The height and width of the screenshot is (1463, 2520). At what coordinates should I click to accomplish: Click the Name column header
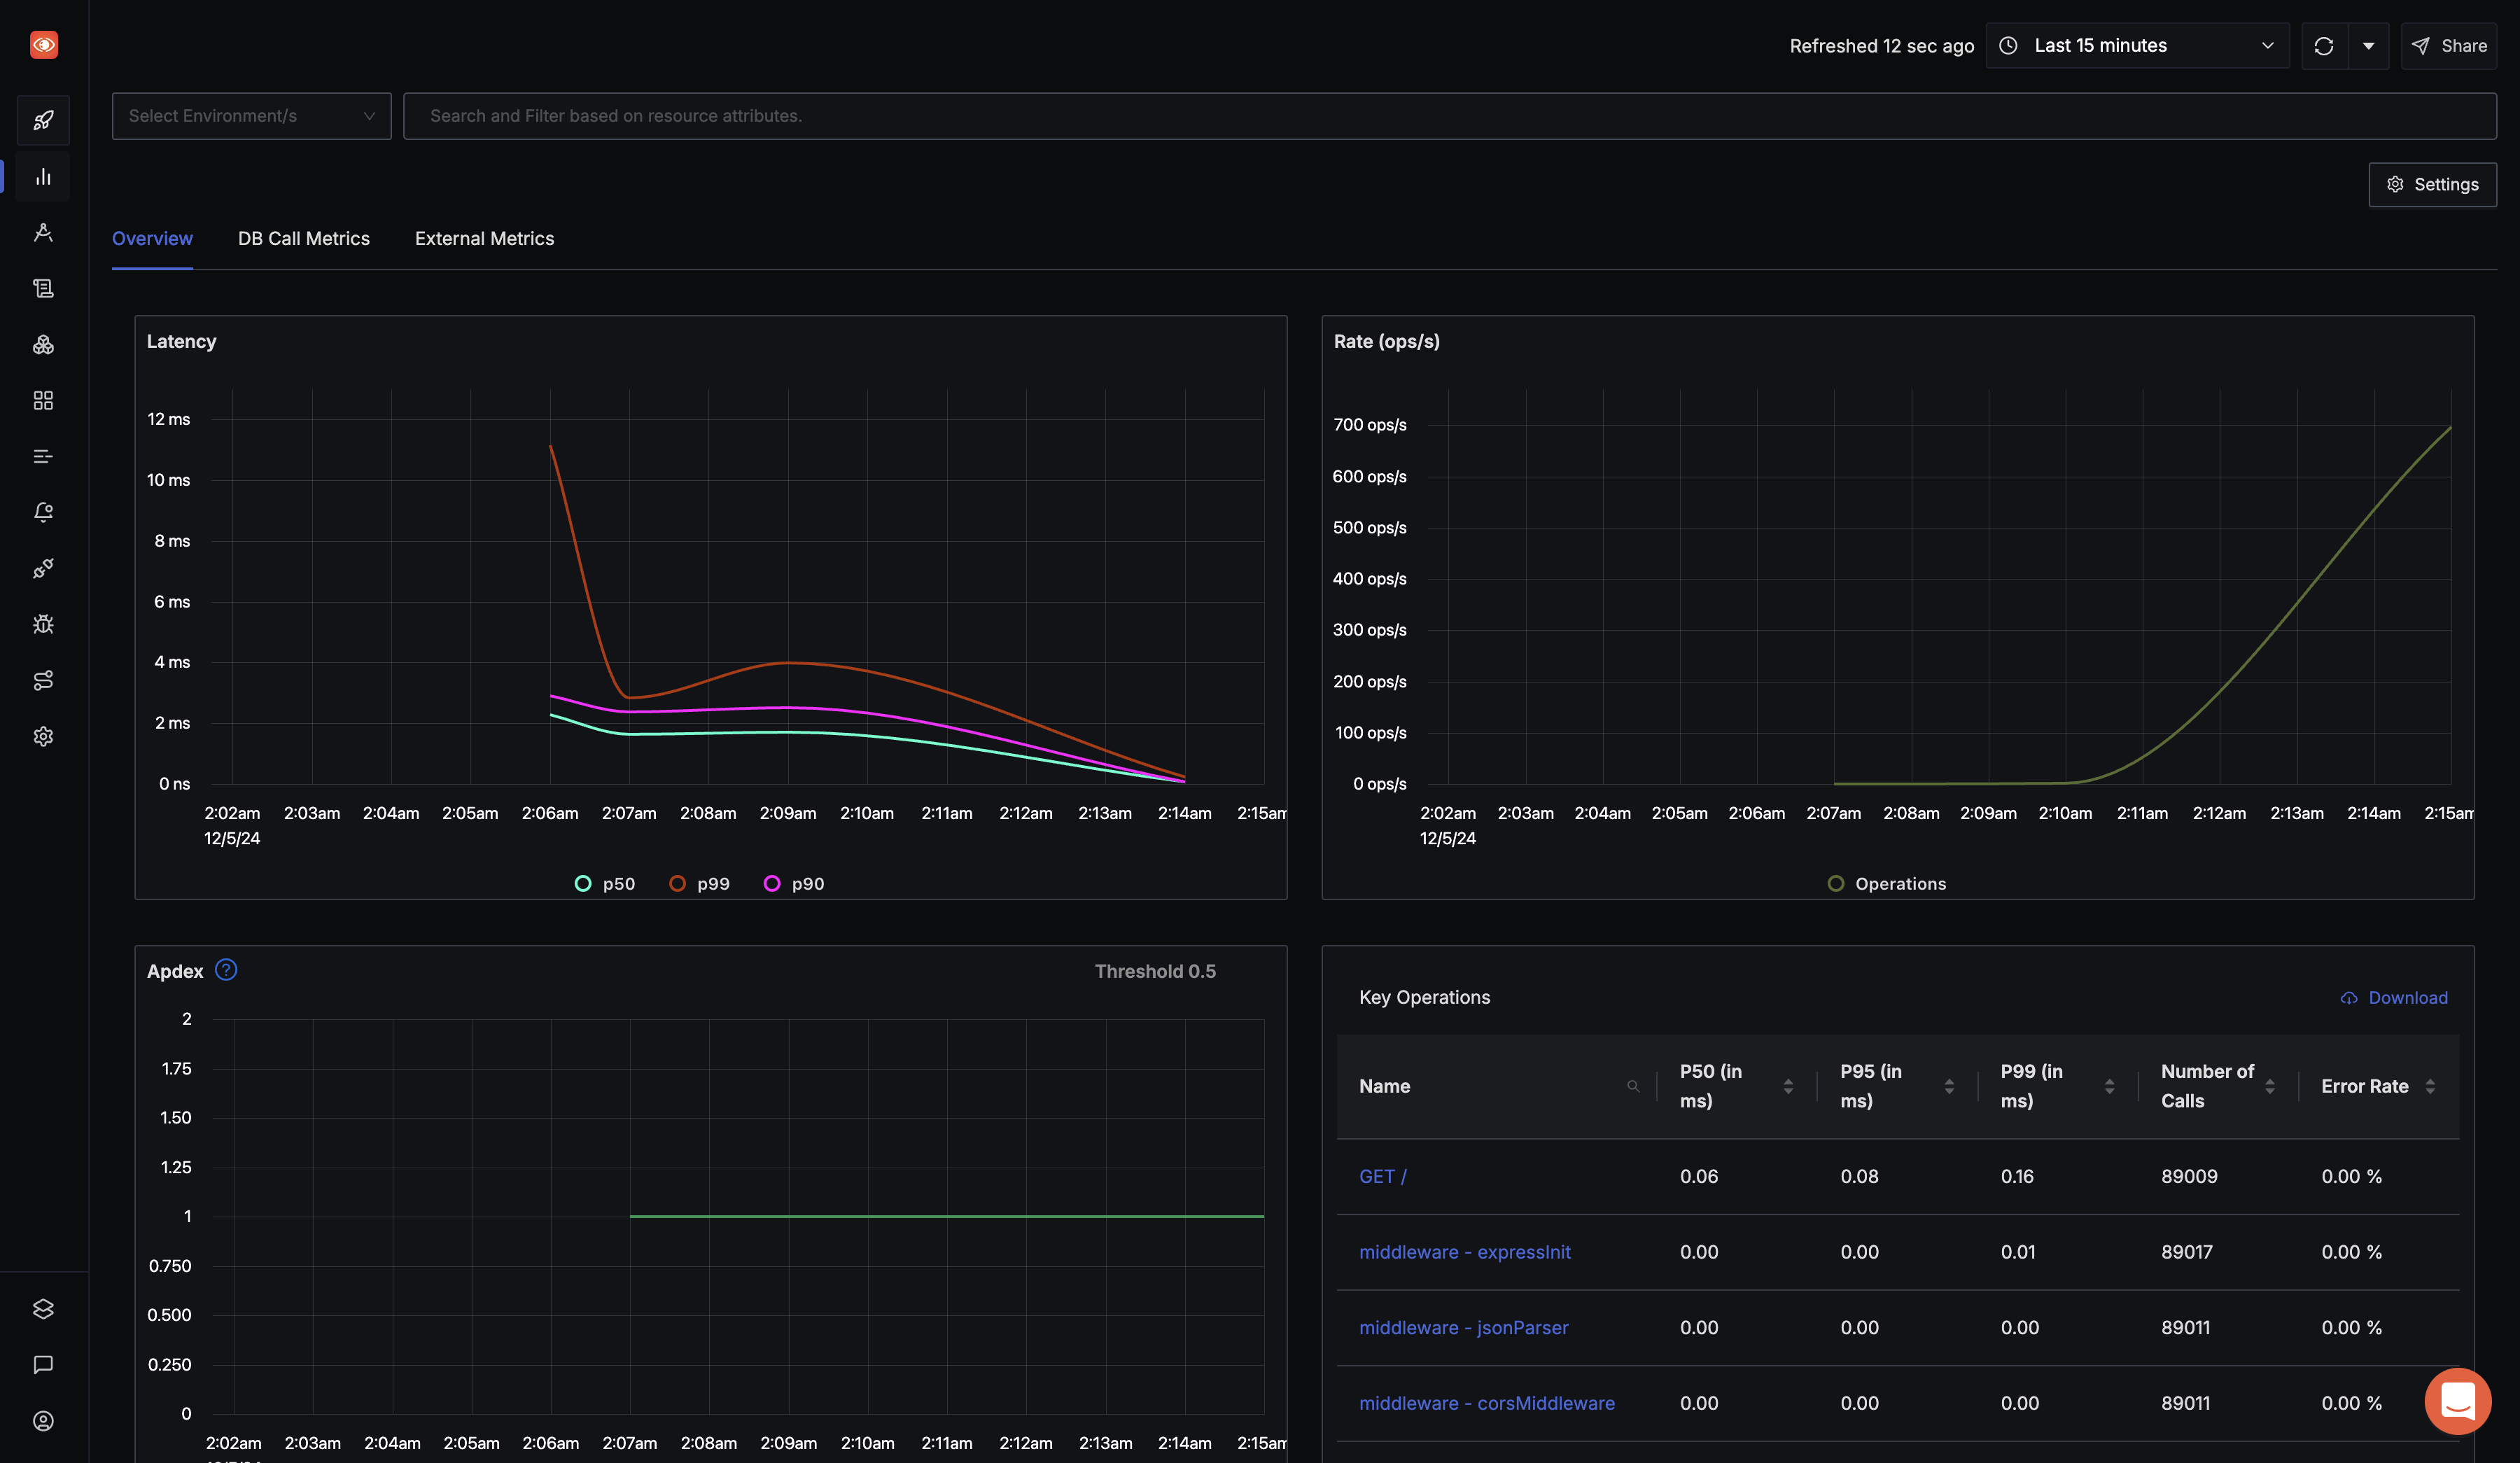click(1384, 1086)
